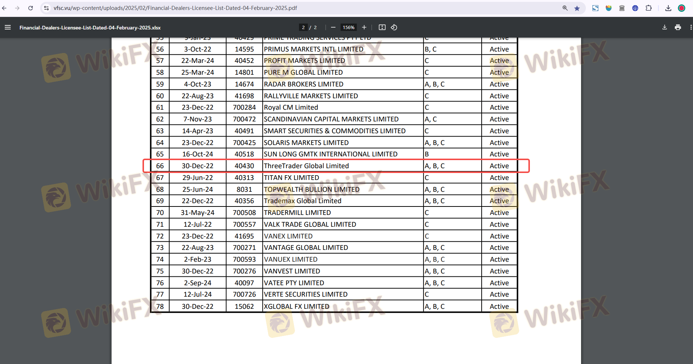Viewport: 693px width, 364px height.
Task: Click the browser address bar URL
Action: coord(175,8)
